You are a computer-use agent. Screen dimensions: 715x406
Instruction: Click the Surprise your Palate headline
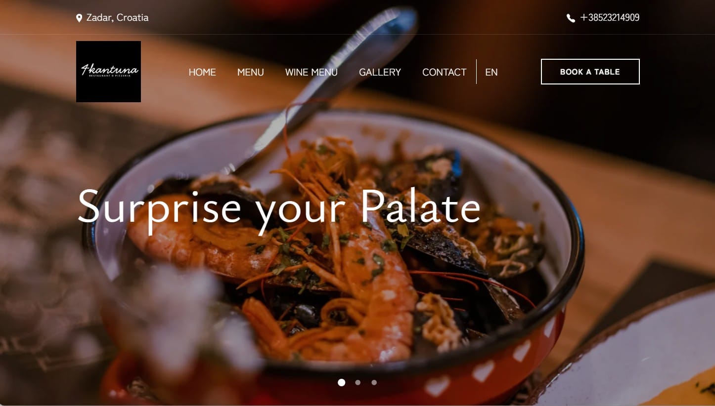pyautogui.click(x=279, y=206)
